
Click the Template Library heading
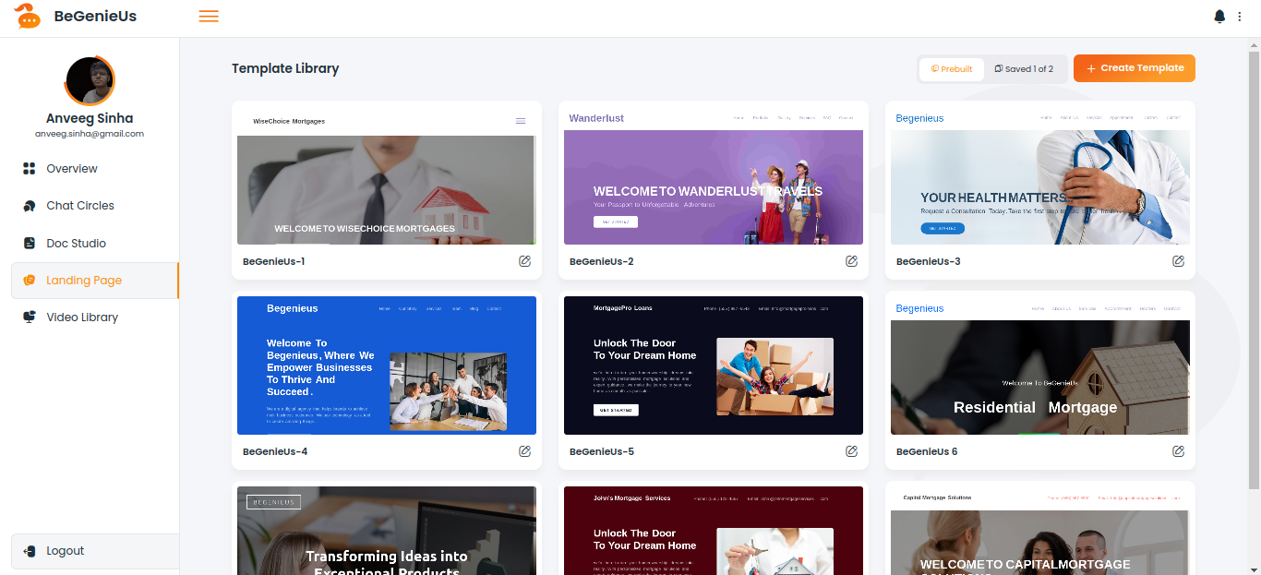(285, 68)
